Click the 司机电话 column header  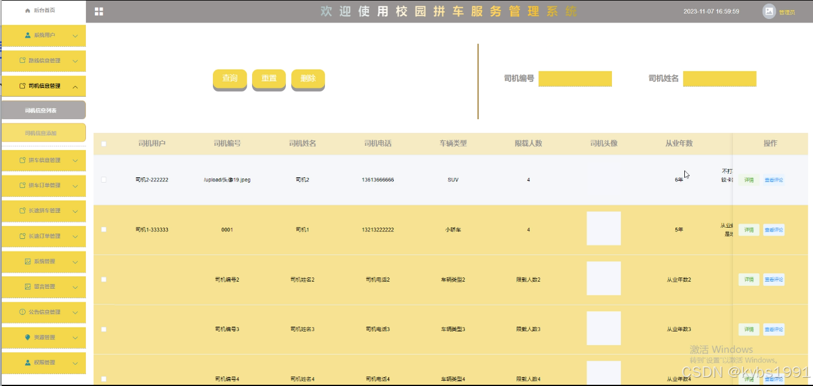click(378, 143)
